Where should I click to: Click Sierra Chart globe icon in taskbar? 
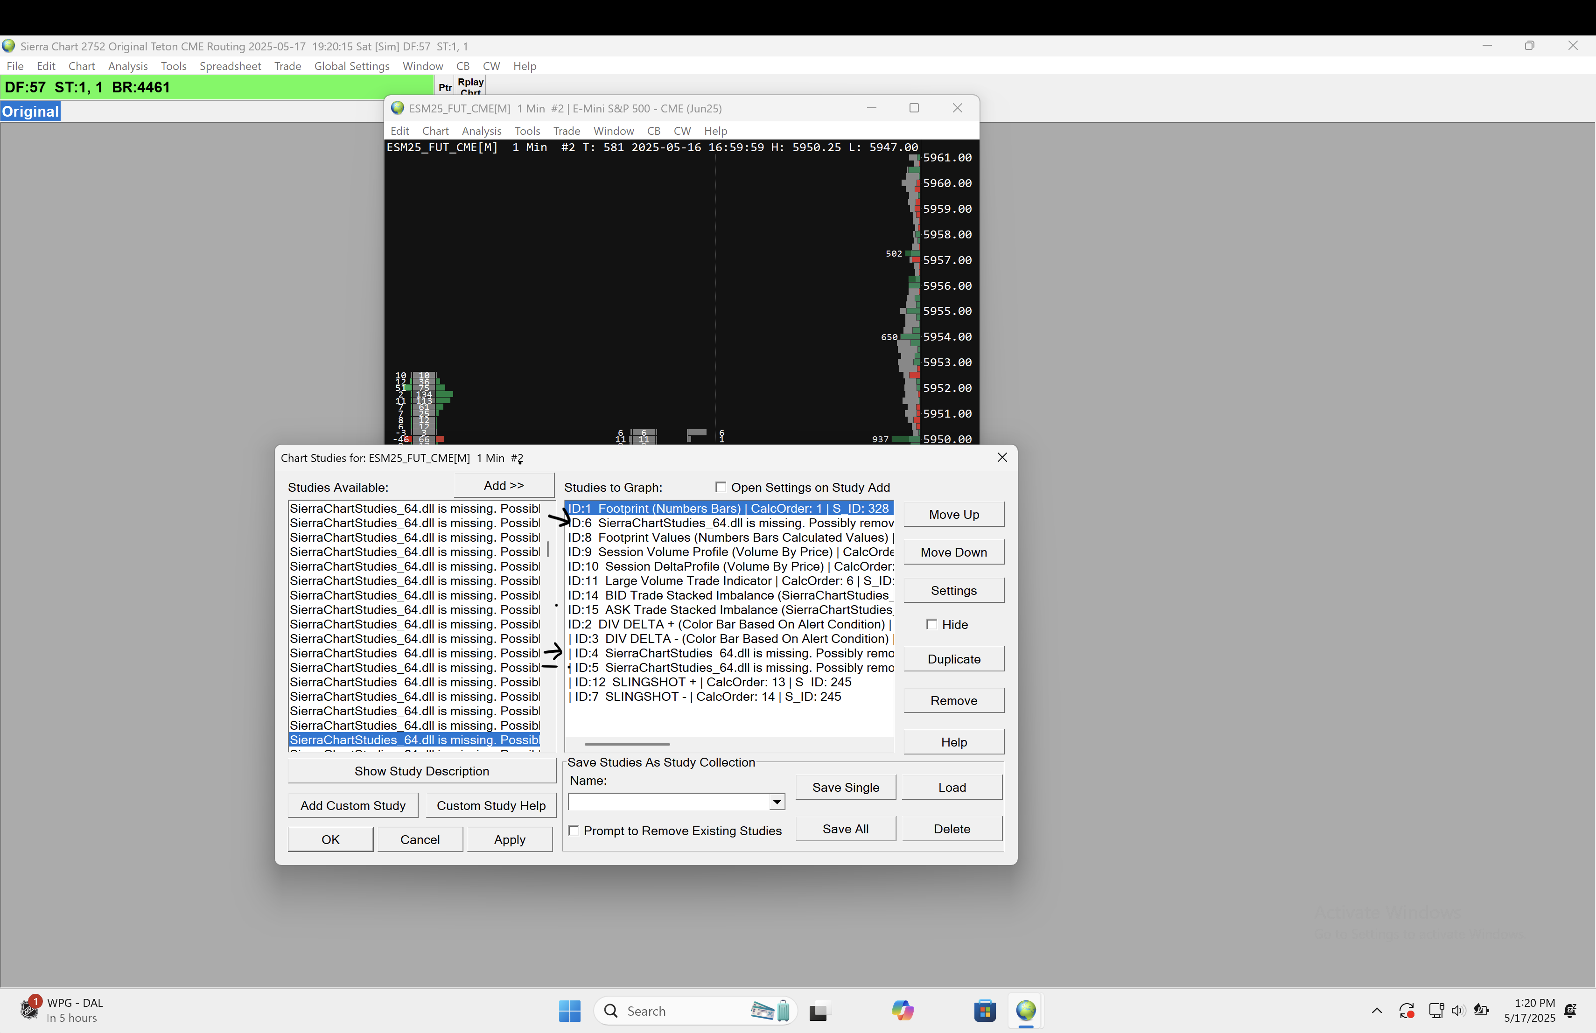click(1025, 1010)
